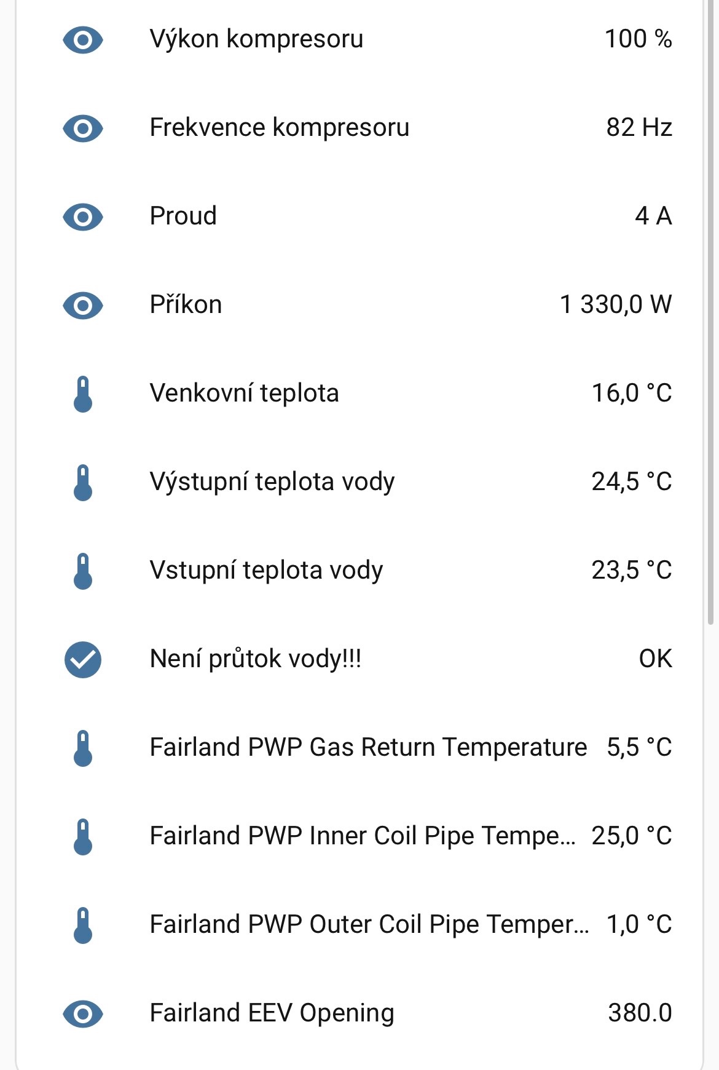Tap the thermometer icon for Výstupní teplota vody

click(83, 483)
